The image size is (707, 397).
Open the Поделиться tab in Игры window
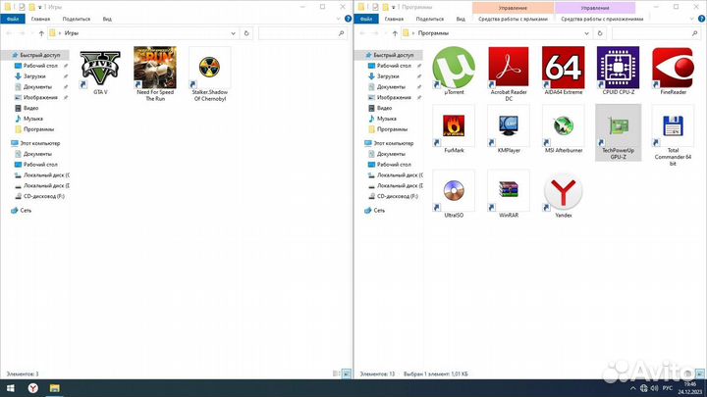pos(77,19)
